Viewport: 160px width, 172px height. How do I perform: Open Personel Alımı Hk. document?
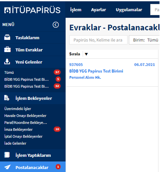85,78
